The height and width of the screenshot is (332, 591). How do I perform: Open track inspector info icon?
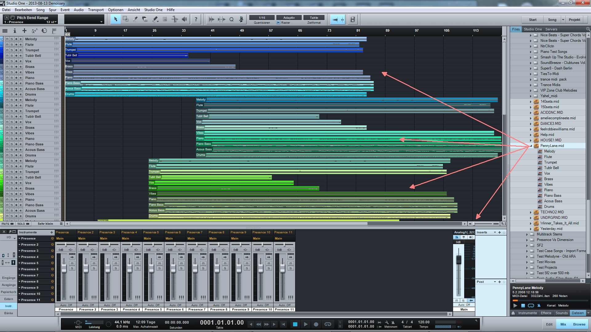click(14, 31)
